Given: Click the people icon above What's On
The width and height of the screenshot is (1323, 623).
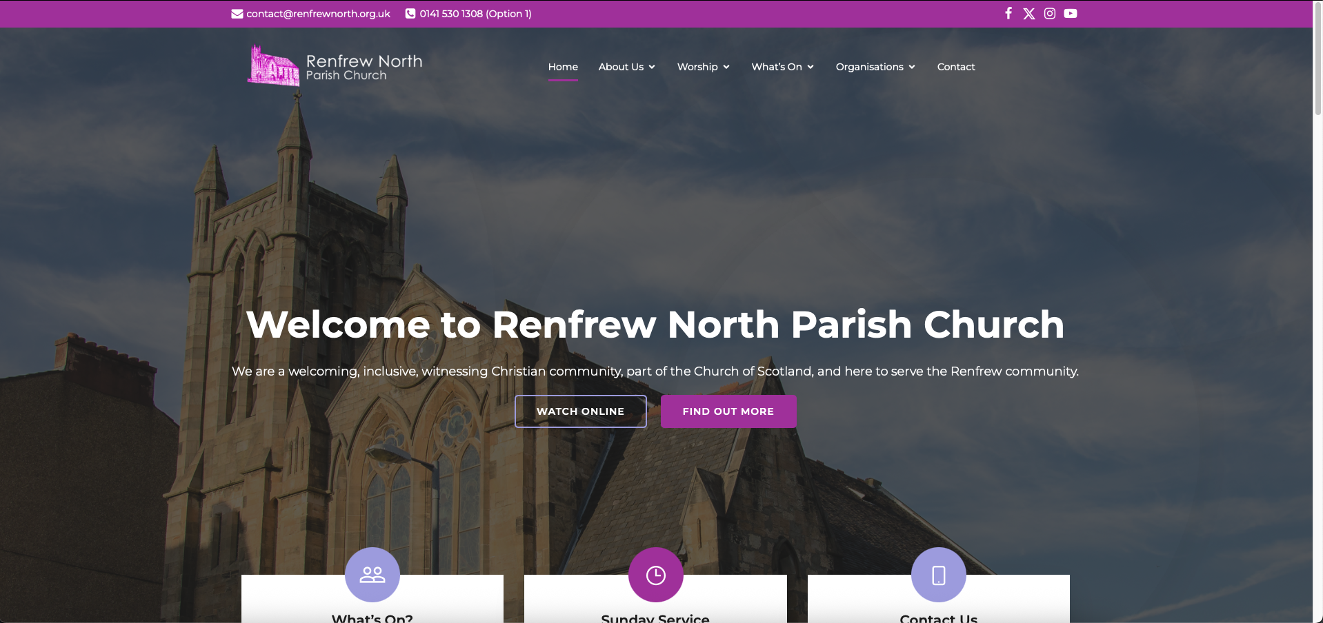Looking at the screenshot, I should 372,574.
